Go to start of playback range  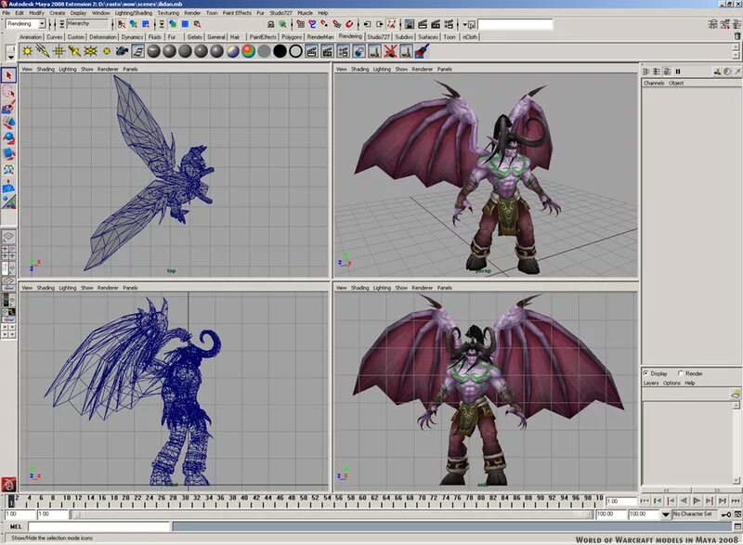click(x=644, y=500)
